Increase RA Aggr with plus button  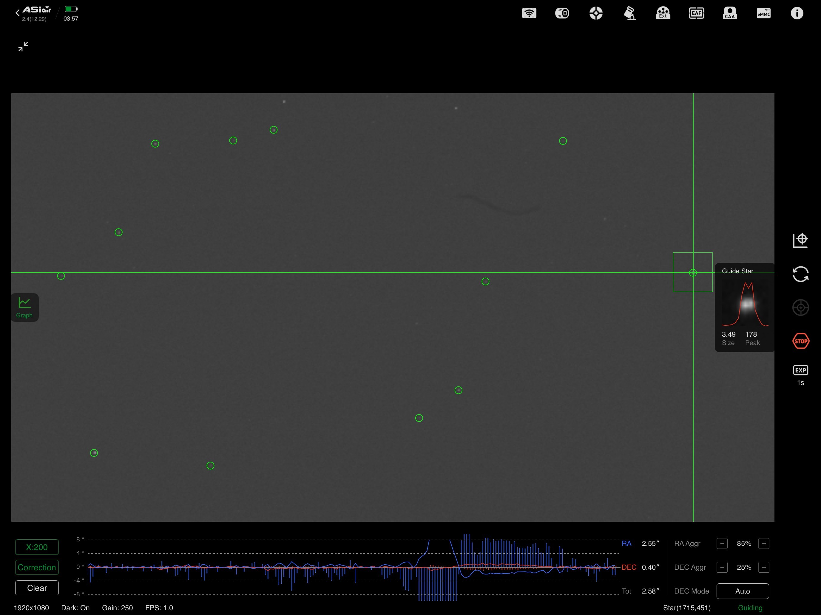[x=764, y=544]
